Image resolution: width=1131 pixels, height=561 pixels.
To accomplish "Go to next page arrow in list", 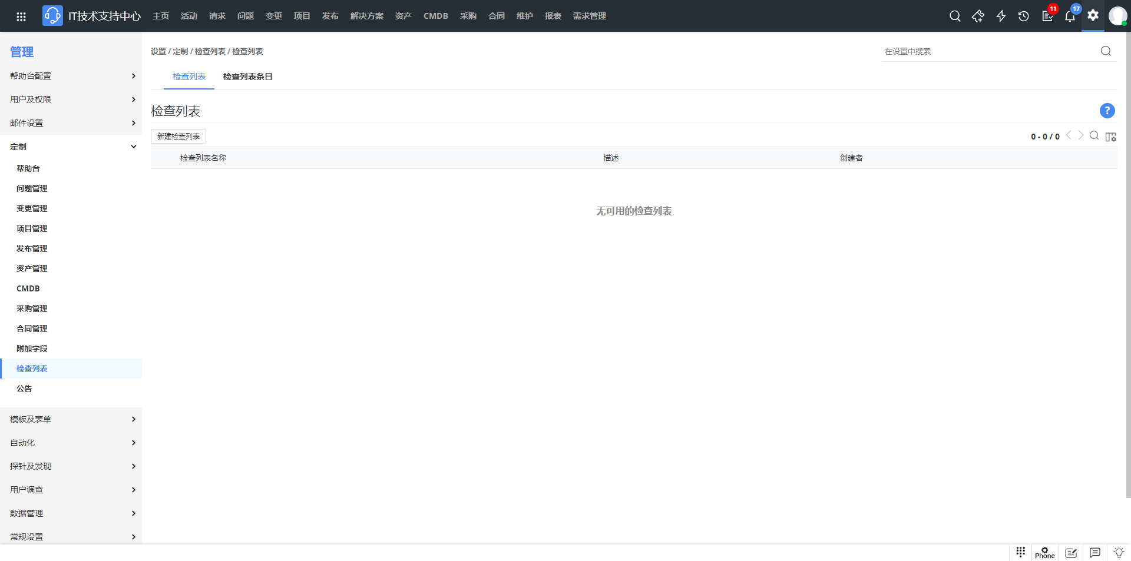I will pos(1081,135).
